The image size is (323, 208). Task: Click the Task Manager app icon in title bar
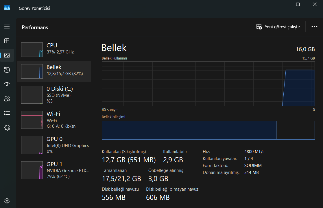[x=7, y=8]
